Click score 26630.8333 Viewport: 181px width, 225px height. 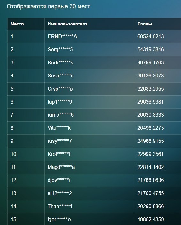pos(151,115)
